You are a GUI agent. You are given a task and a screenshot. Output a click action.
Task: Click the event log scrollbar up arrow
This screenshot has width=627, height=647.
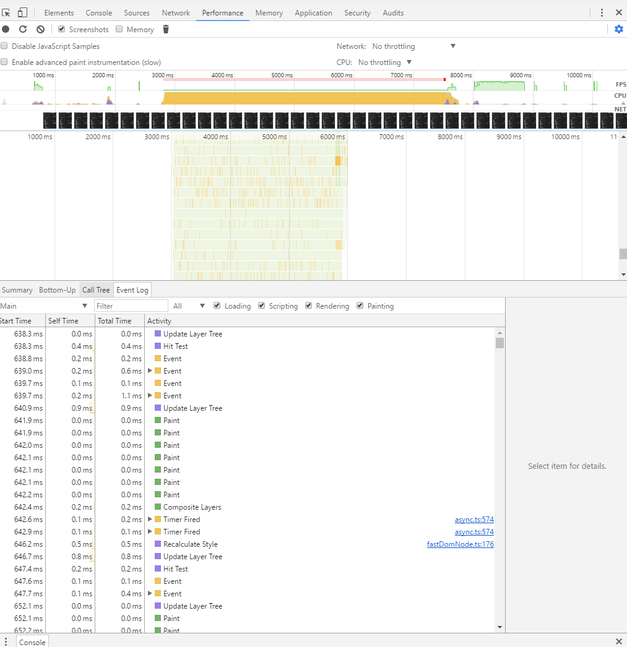[x=499, y=333]
